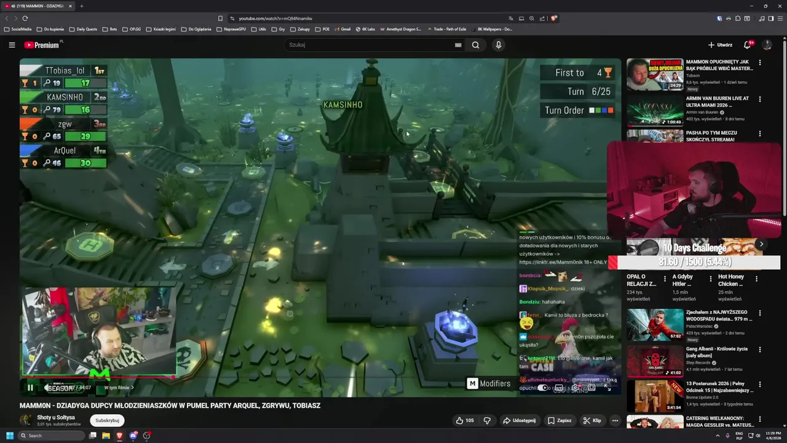This screenshot has width=787, height=443.
Task: Open Trade - Path of Exile bookmark
Action: [x=446, y=29]
